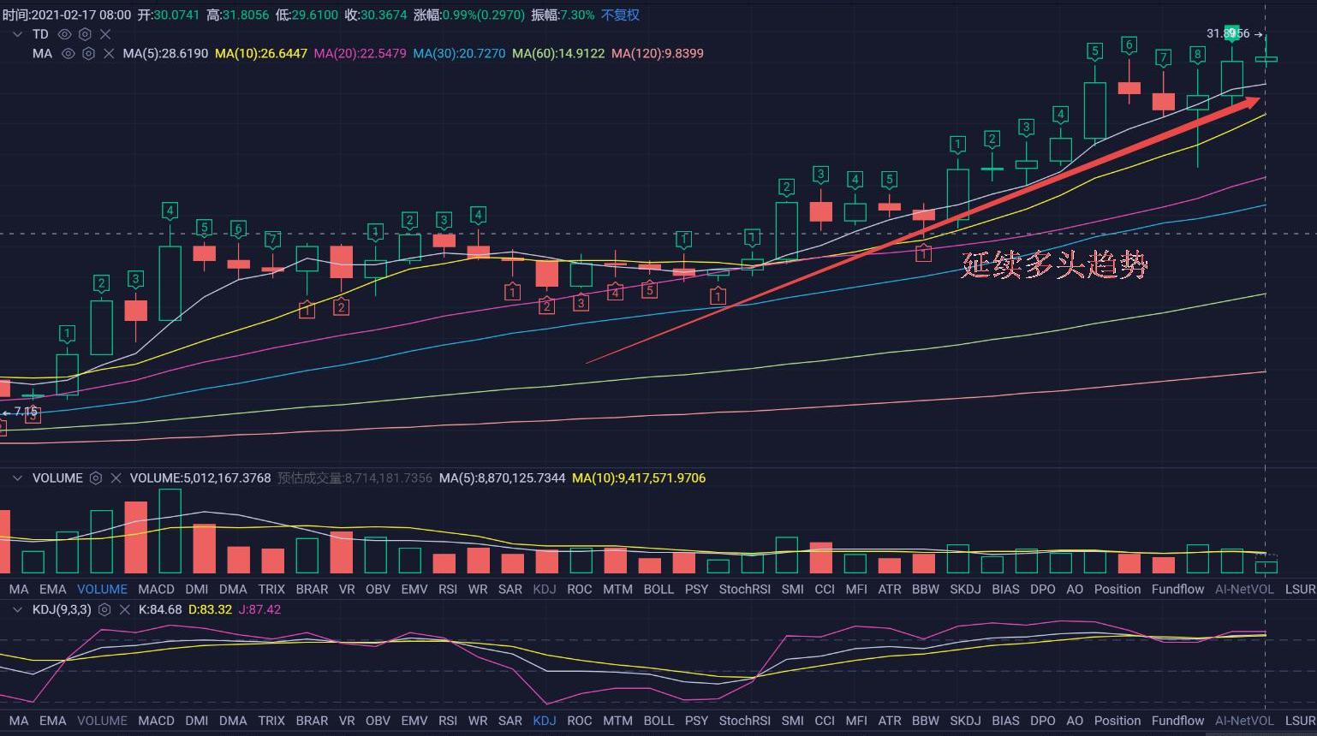The width and height of the screenshot is (1317, 736).
Task: Close the VOLUME indicator panel
Action: (x=116, y=478)
